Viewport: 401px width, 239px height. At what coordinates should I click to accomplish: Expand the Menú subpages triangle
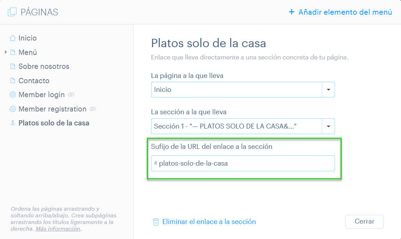pos(6,52)
